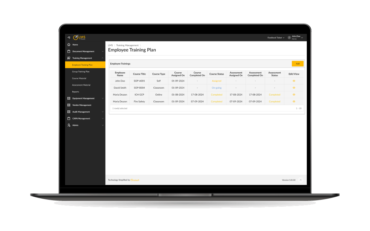The image size is (370, 231).
Task: Click the Vendor Management sidebar icon
Action: (69, 105)
